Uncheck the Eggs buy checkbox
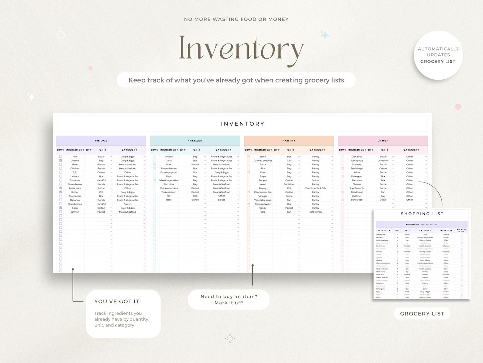 coord(61,208)
